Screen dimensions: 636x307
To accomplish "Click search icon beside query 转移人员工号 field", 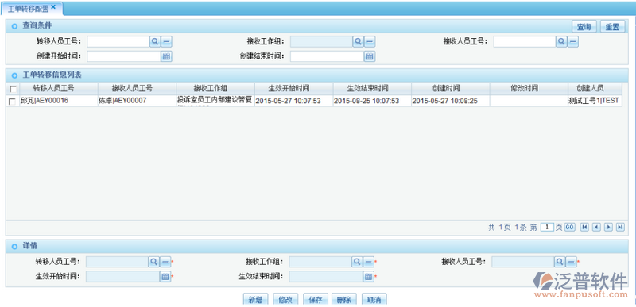I will [x=155, y=41].
